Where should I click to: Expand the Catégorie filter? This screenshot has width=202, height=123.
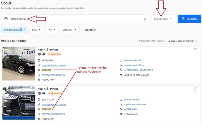point(70,30)
